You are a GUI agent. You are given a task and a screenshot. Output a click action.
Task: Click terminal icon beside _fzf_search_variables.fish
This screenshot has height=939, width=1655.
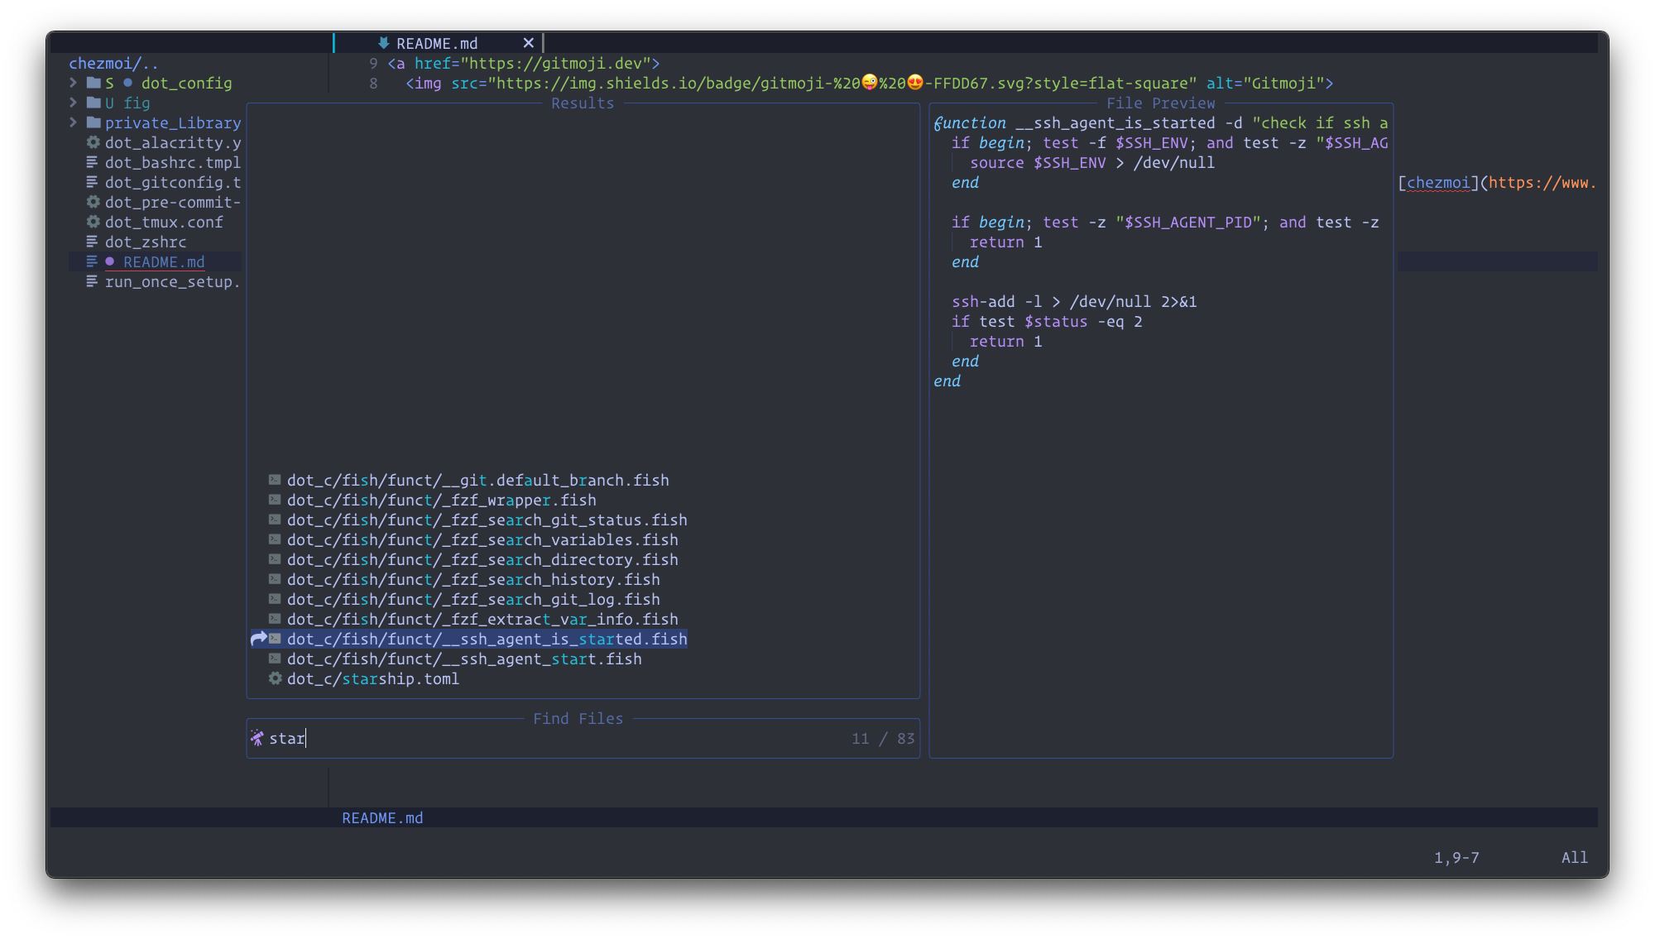(275, 539)
